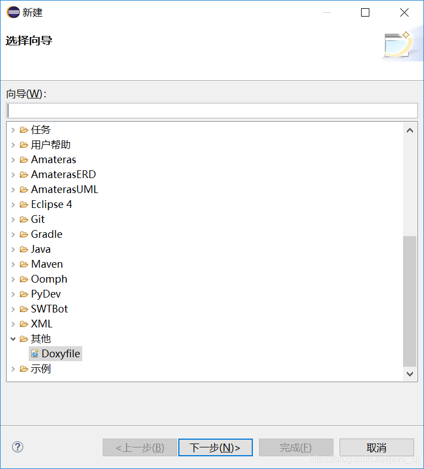The width and height of the screenshot is (424, 469).
Task: Click the vertical scrollbar thumb
Action: coord(410,301)
